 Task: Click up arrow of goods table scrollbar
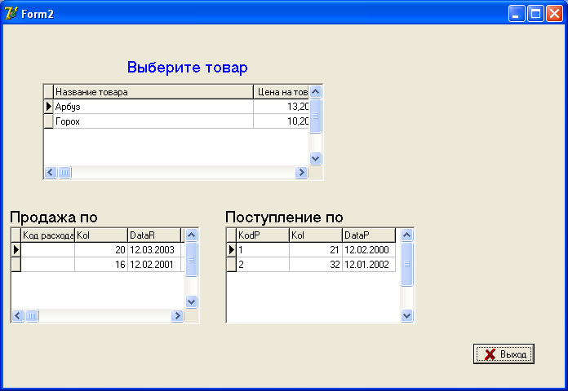coord(316,91)
